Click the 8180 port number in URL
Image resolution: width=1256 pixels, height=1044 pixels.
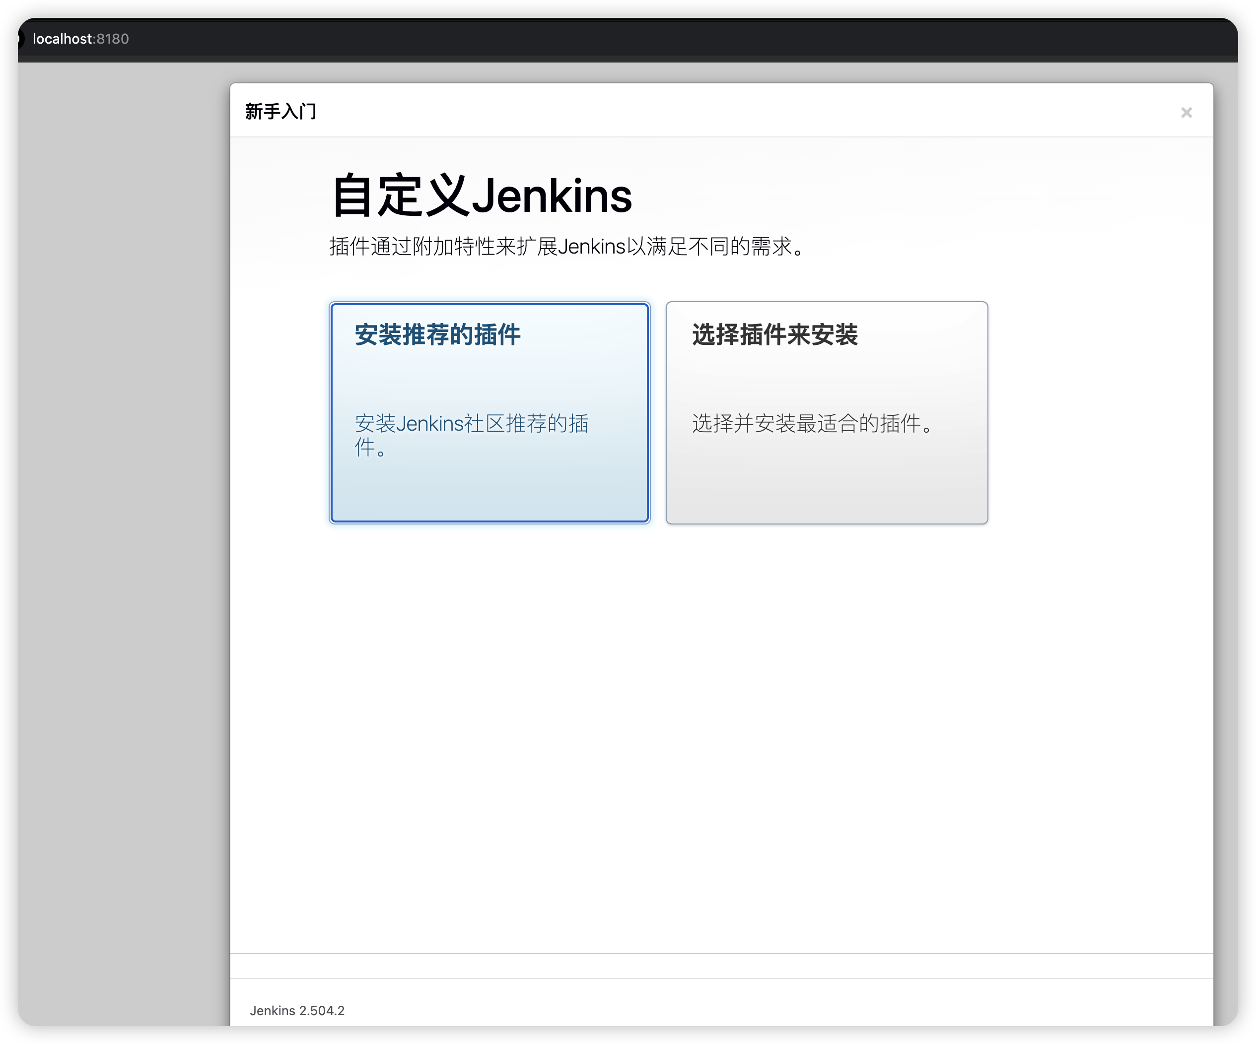(113, 39)
